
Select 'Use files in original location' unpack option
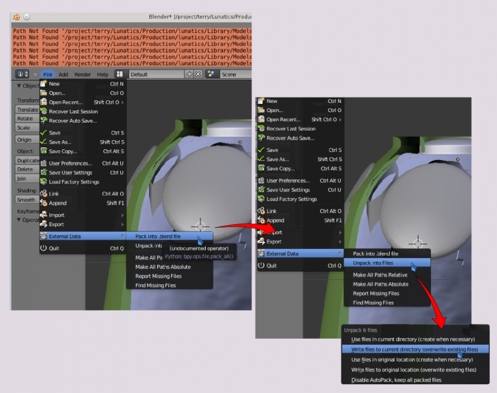[x=415, y=359]
